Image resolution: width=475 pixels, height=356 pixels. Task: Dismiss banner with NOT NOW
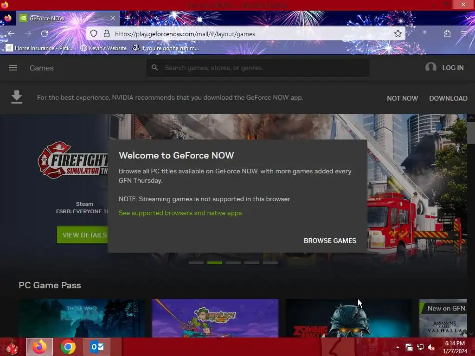pos(402,98)
